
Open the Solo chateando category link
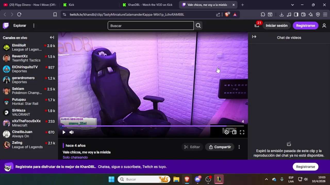pyautogui.click(x=75, y=157)
